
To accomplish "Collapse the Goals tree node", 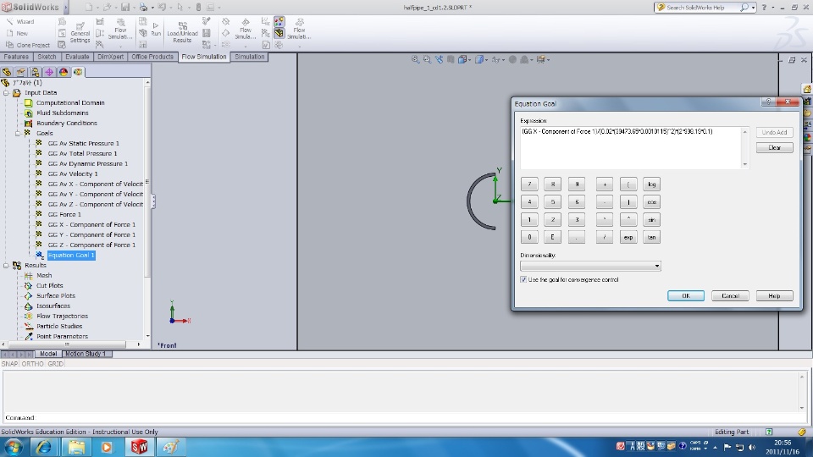I will 18,133.
